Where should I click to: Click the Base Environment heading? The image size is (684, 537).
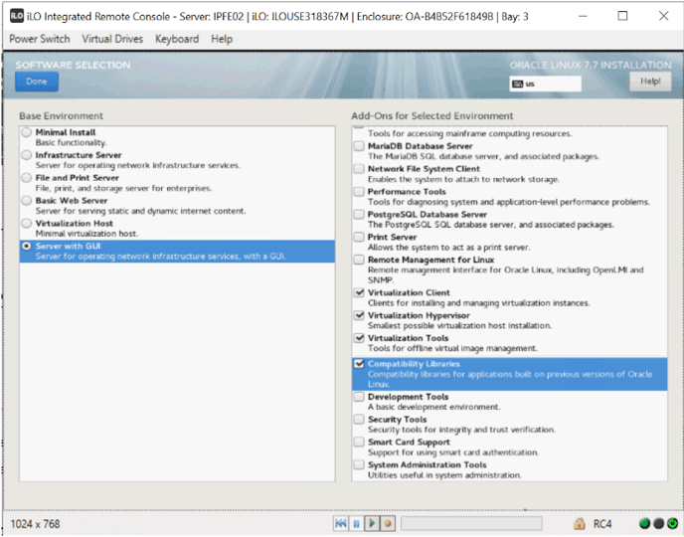click(x=61, y=115)
